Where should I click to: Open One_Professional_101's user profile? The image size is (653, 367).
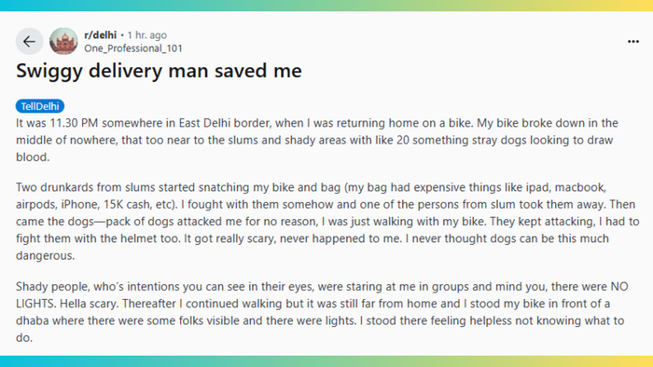tap(133, 48)
